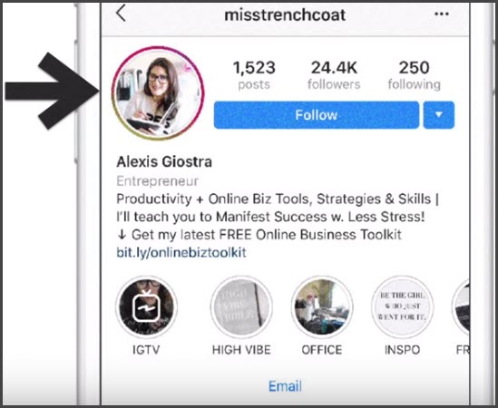The height and width of the screenshot is (408, 498).
Task: Expand the suggested accounts dropdown arrow
Action: click(x=439, y=115)
